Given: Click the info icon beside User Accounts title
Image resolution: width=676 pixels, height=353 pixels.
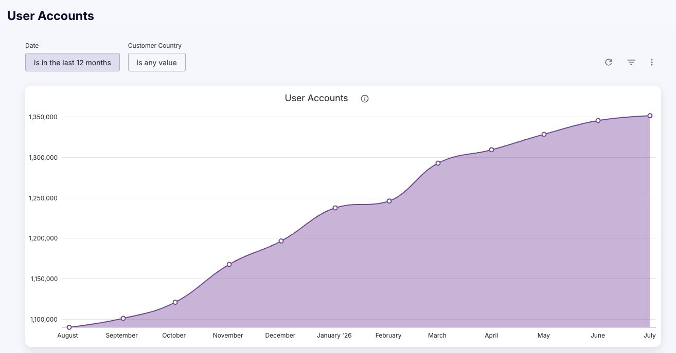Looking at the screenshot, I should 365,99.
